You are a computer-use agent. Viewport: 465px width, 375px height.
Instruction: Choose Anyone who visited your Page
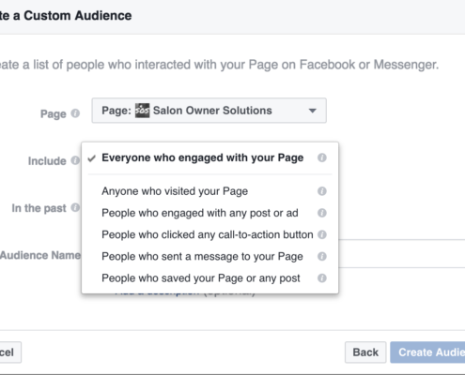tap(209, 191)
